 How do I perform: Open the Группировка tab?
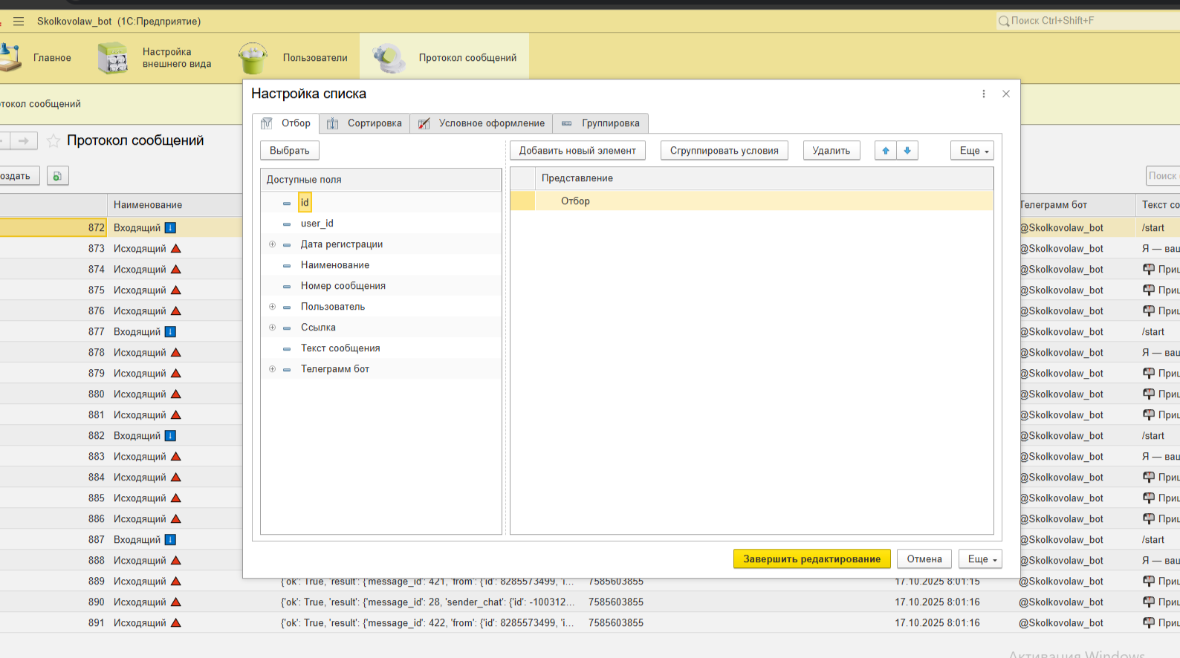(x=600, y=123)
